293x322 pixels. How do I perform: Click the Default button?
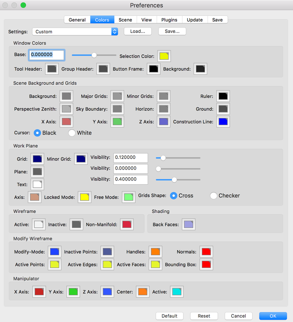169,316
